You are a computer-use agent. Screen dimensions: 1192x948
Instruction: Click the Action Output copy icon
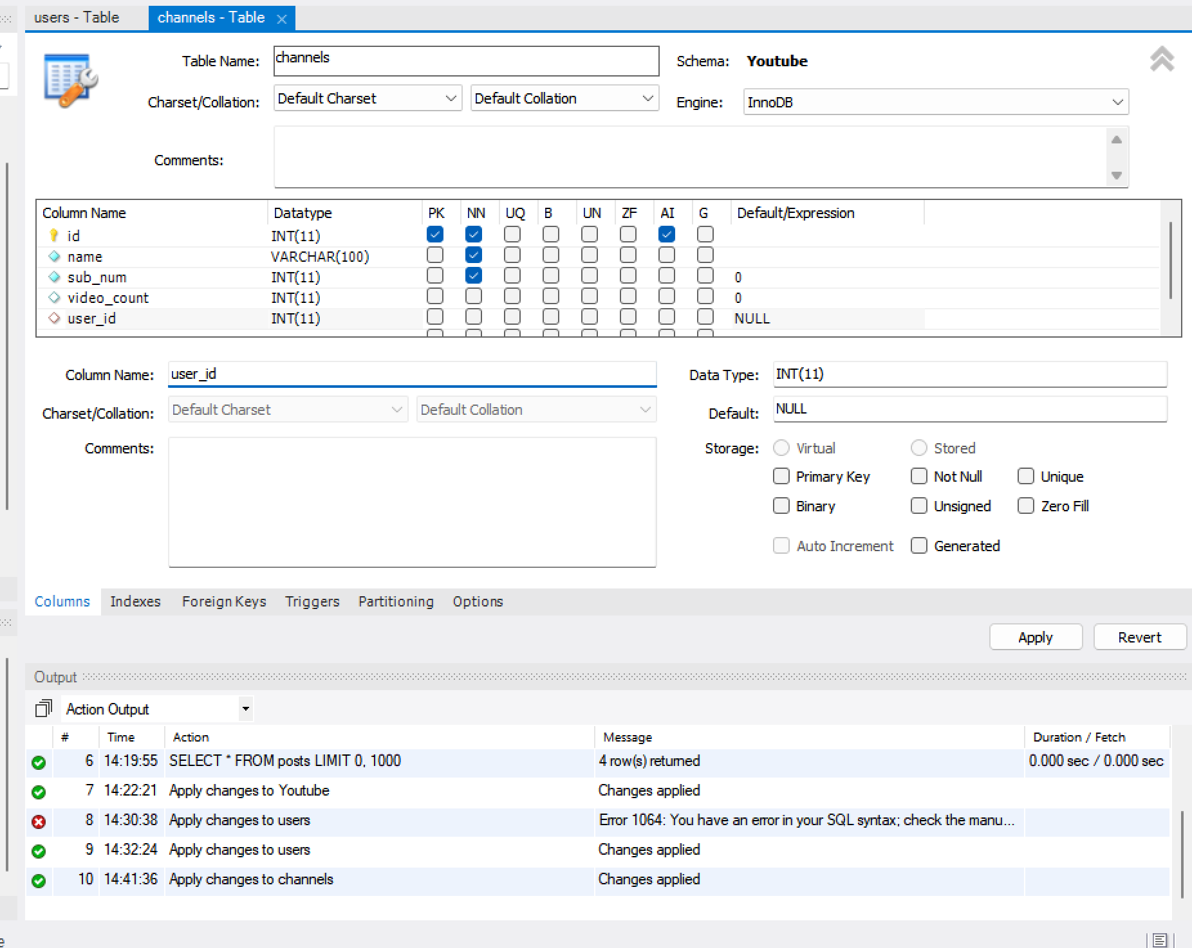[x=43, y=709]
